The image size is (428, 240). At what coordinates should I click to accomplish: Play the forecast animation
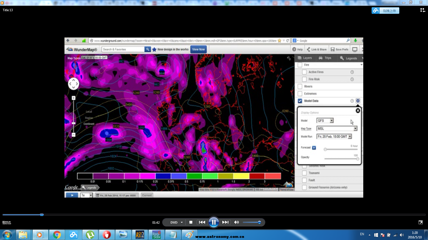[314, 148]
